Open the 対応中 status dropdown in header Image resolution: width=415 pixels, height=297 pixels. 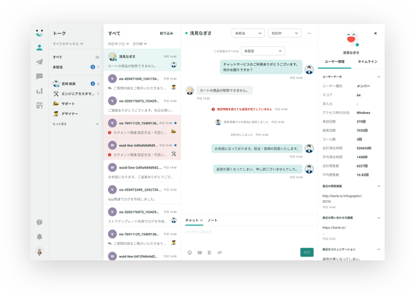point(285,33)
